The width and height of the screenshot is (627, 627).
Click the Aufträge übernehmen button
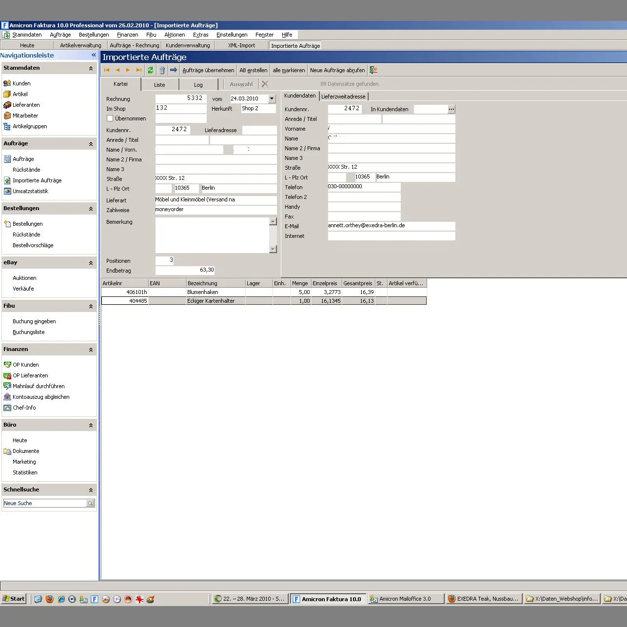208,70
